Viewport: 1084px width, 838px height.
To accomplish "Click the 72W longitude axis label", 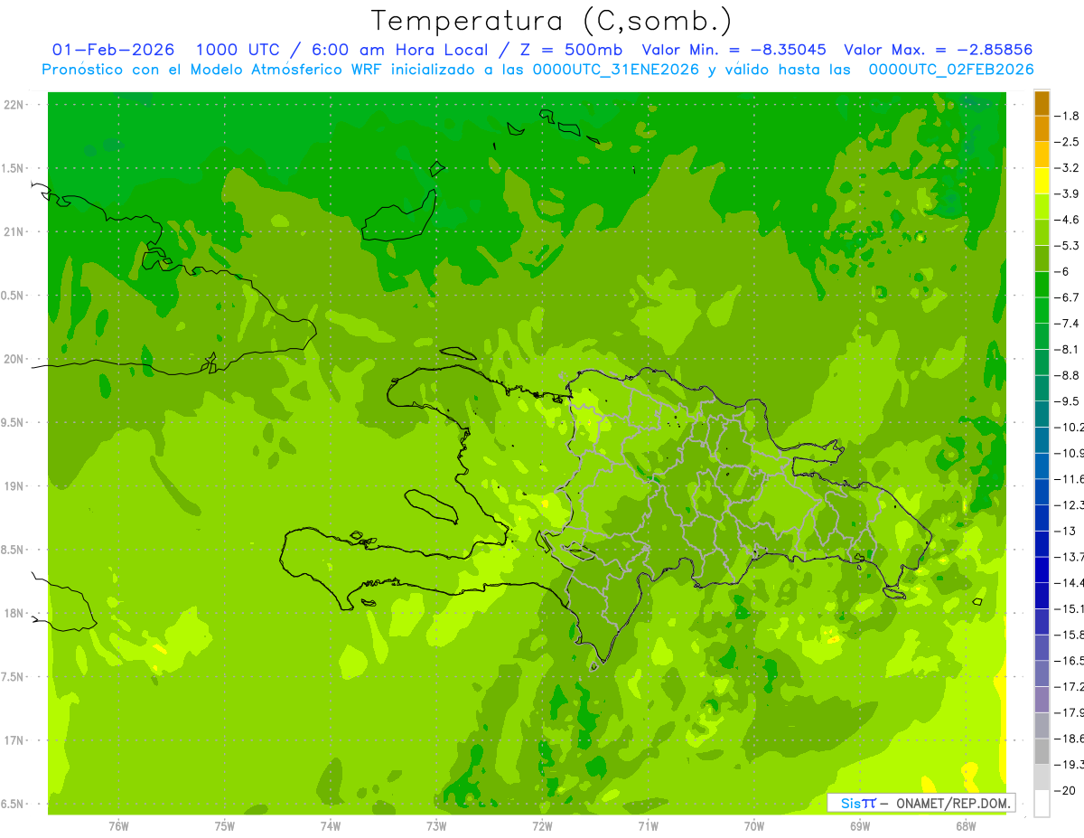I will pyautogui.click(x=542, y=825).
